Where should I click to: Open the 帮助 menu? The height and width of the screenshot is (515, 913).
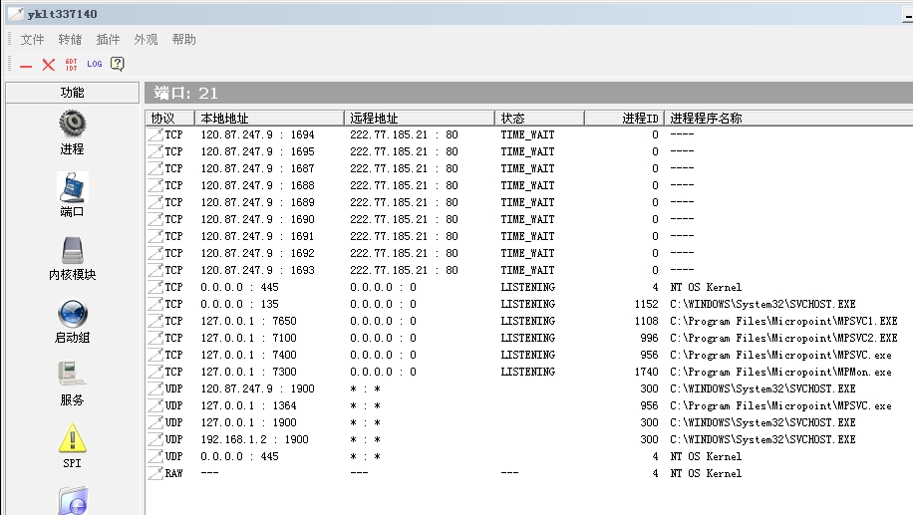pyautogui.click(x=183, y=40)
